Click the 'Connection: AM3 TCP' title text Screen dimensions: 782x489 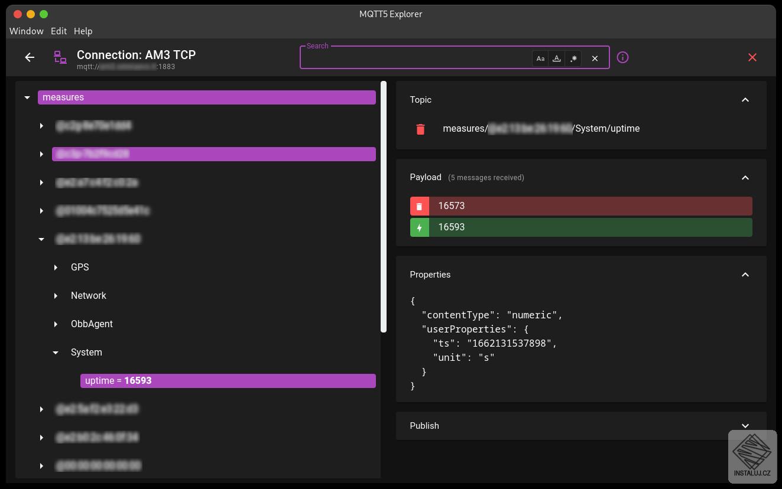click(x=136, y=55)
